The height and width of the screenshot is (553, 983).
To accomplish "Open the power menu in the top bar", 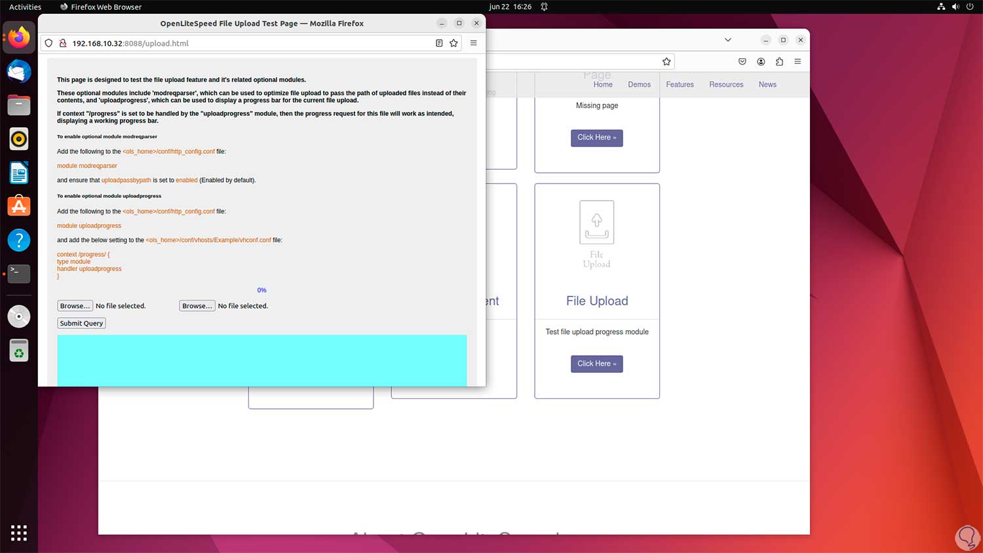I will 970,7.
